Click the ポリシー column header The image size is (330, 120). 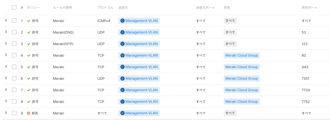(x=33, y=8)
